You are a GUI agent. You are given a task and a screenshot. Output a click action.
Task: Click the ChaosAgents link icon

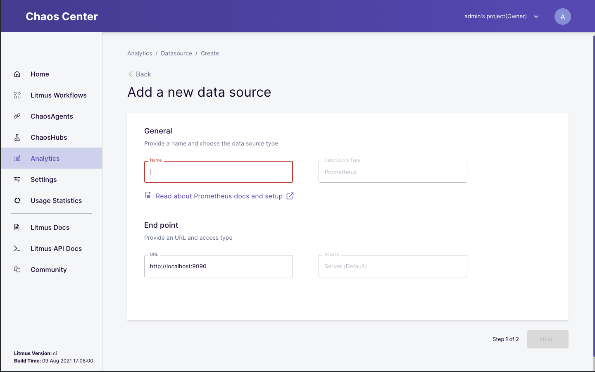tap(17, 116)
